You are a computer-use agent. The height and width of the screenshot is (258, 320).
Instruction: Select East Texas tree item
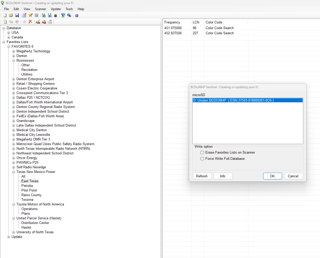(30, 181)
